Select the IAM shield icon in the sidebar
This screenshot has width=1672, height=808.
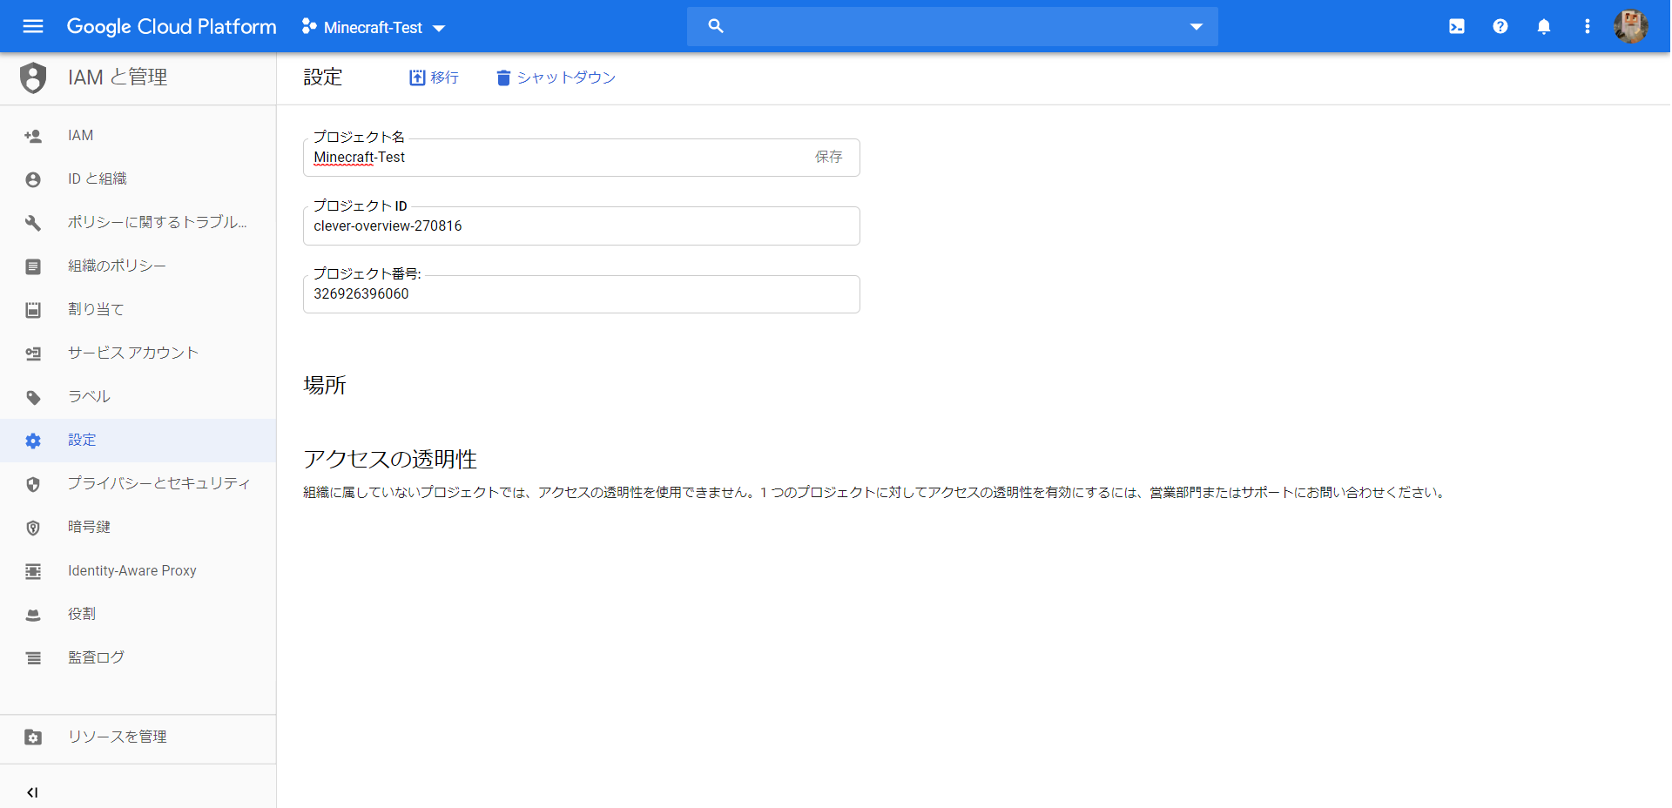pyautogui.click(x=32, y=77)
